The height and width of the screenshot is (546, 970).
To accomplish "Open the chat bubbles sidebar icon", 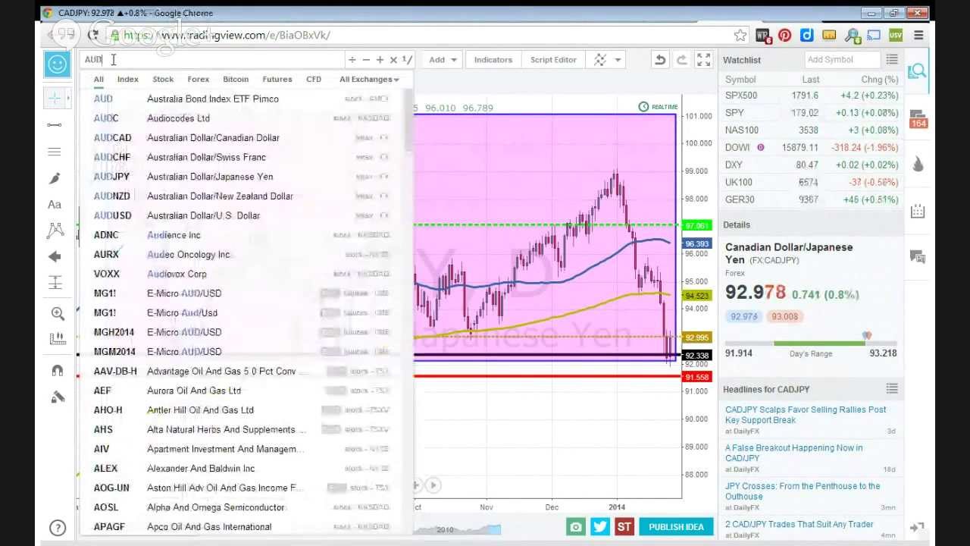I will [x=918, y=257].
